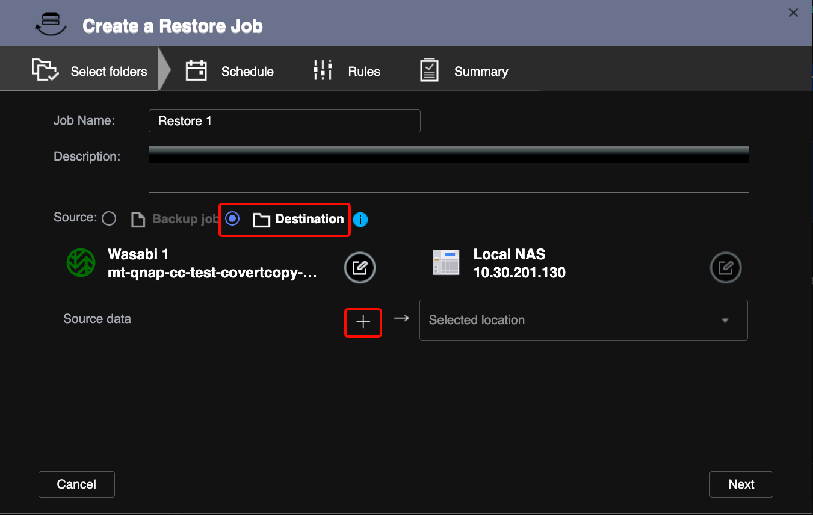The width and height of the screenshot is (813, 515).
Task: Select the Backup job source radio button
Action: (109, 218)
